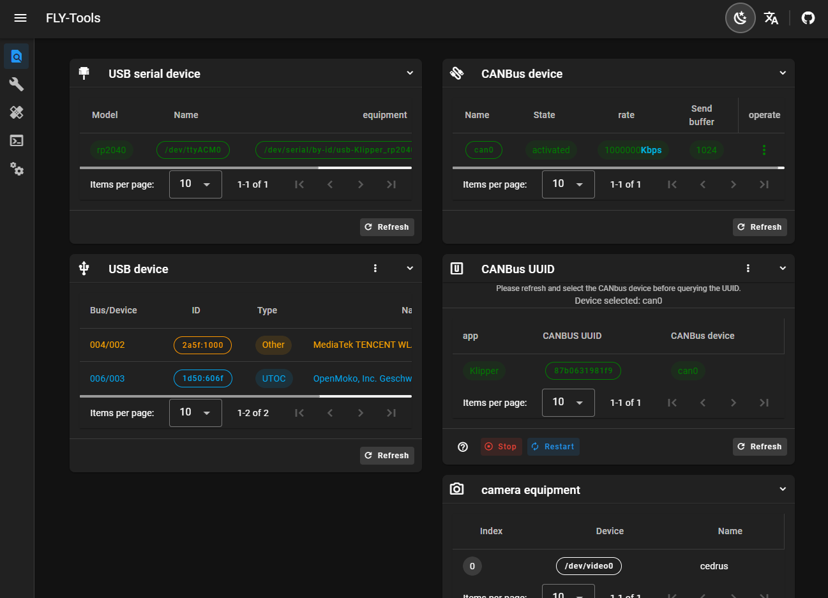Image resolution: width=828 pixels, height=598 pixels.
Task: Open USB device items per page dropdown
Action: [x=195, y=413]
